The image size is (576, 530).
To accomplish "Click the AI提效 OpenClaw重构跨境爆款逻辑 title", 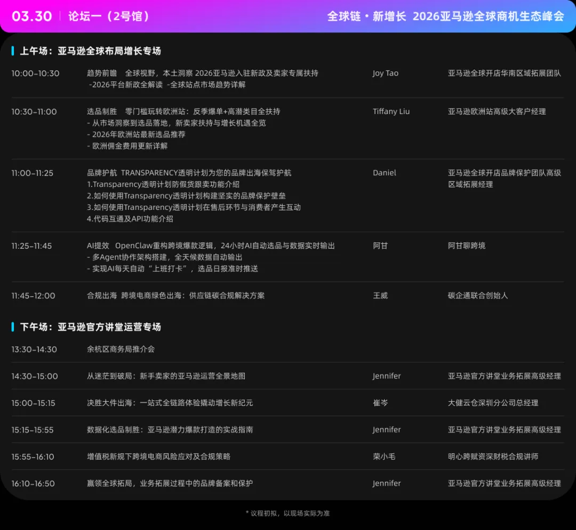I will click(211, 246).
